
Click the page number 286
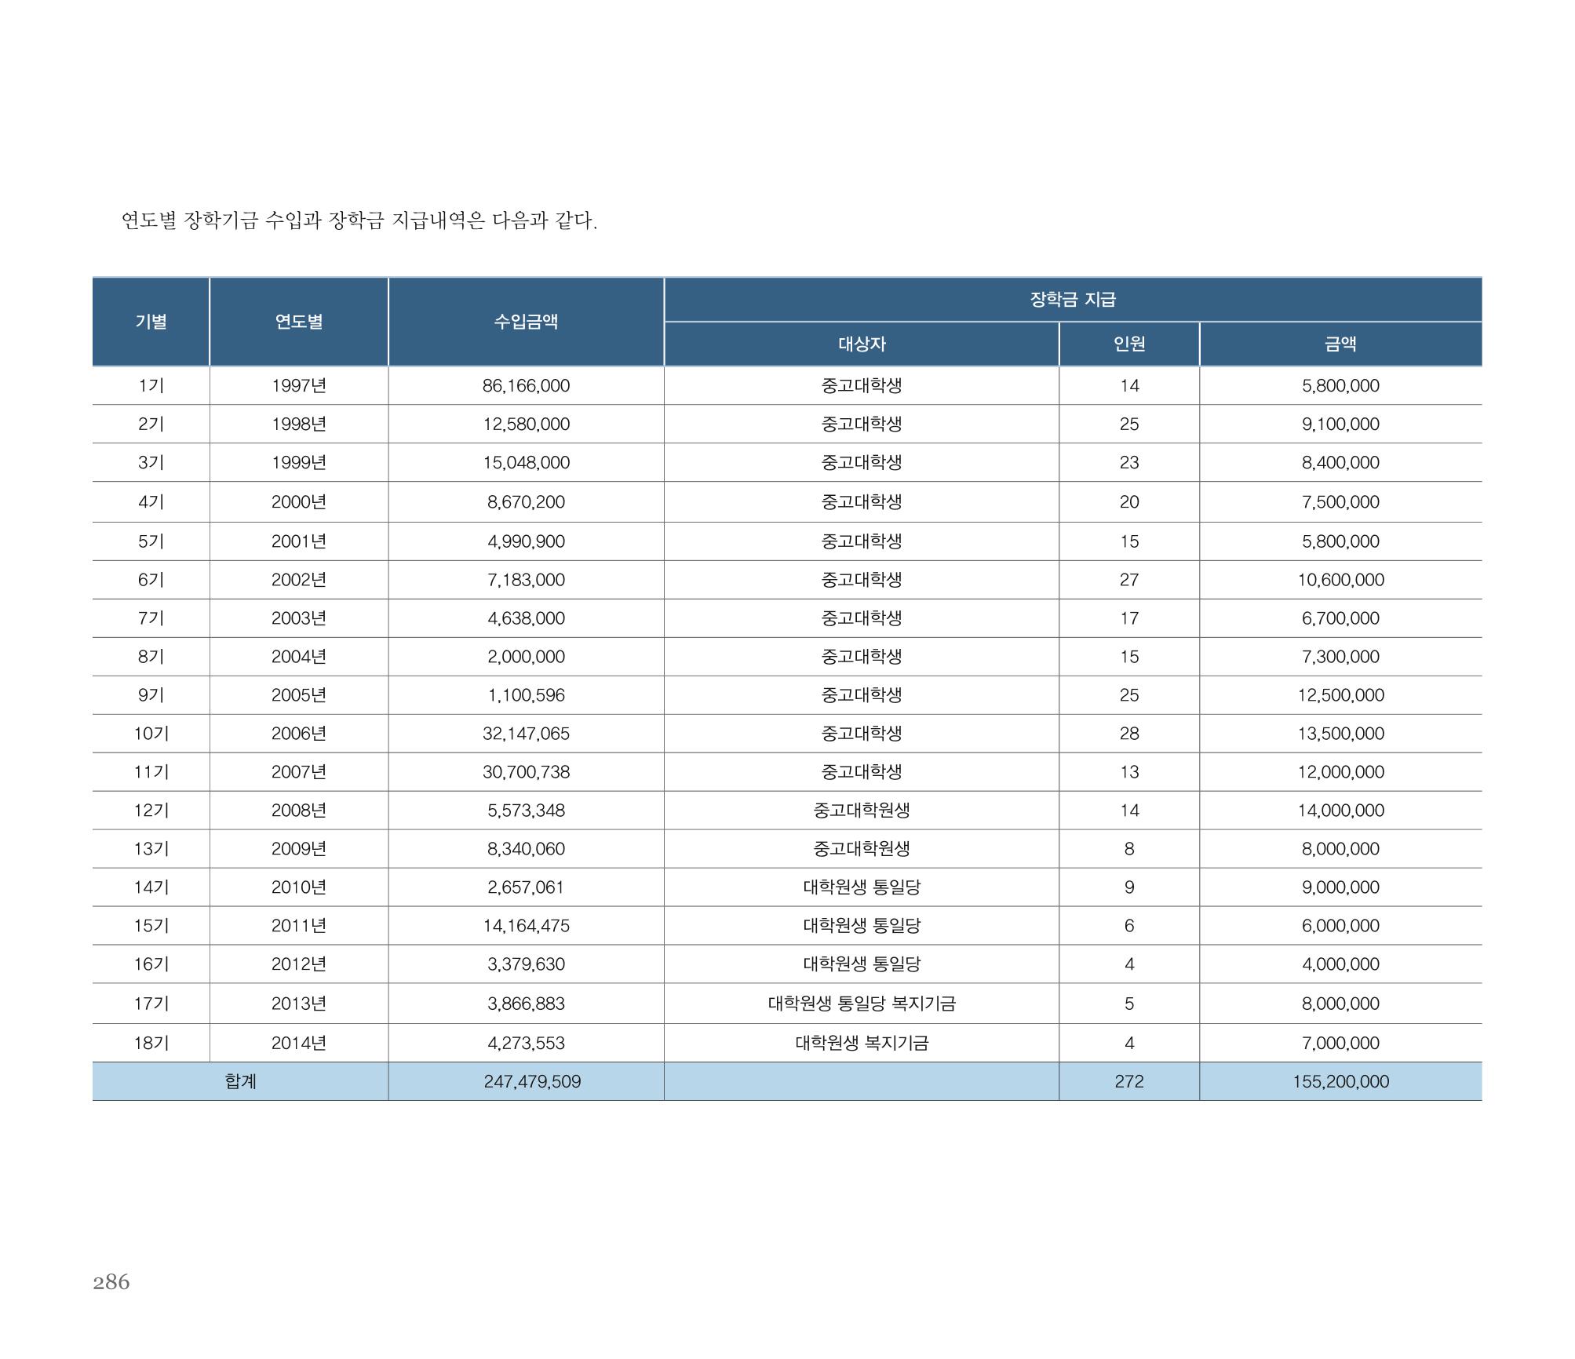pyautogui.click(x=111, y=1282)
